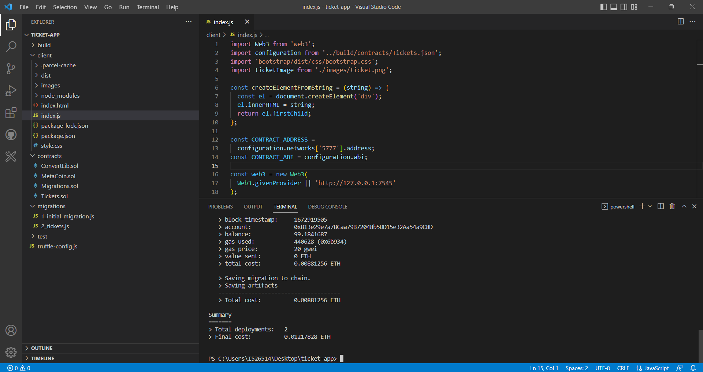The height and width of the screenshot is (372, 703).
Task: Toggle the secondary side bar
Action: pyautogui.click(x=624, y=7)
